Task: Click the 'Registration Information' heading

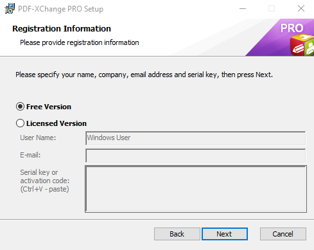Action: (x=62, y=29)
